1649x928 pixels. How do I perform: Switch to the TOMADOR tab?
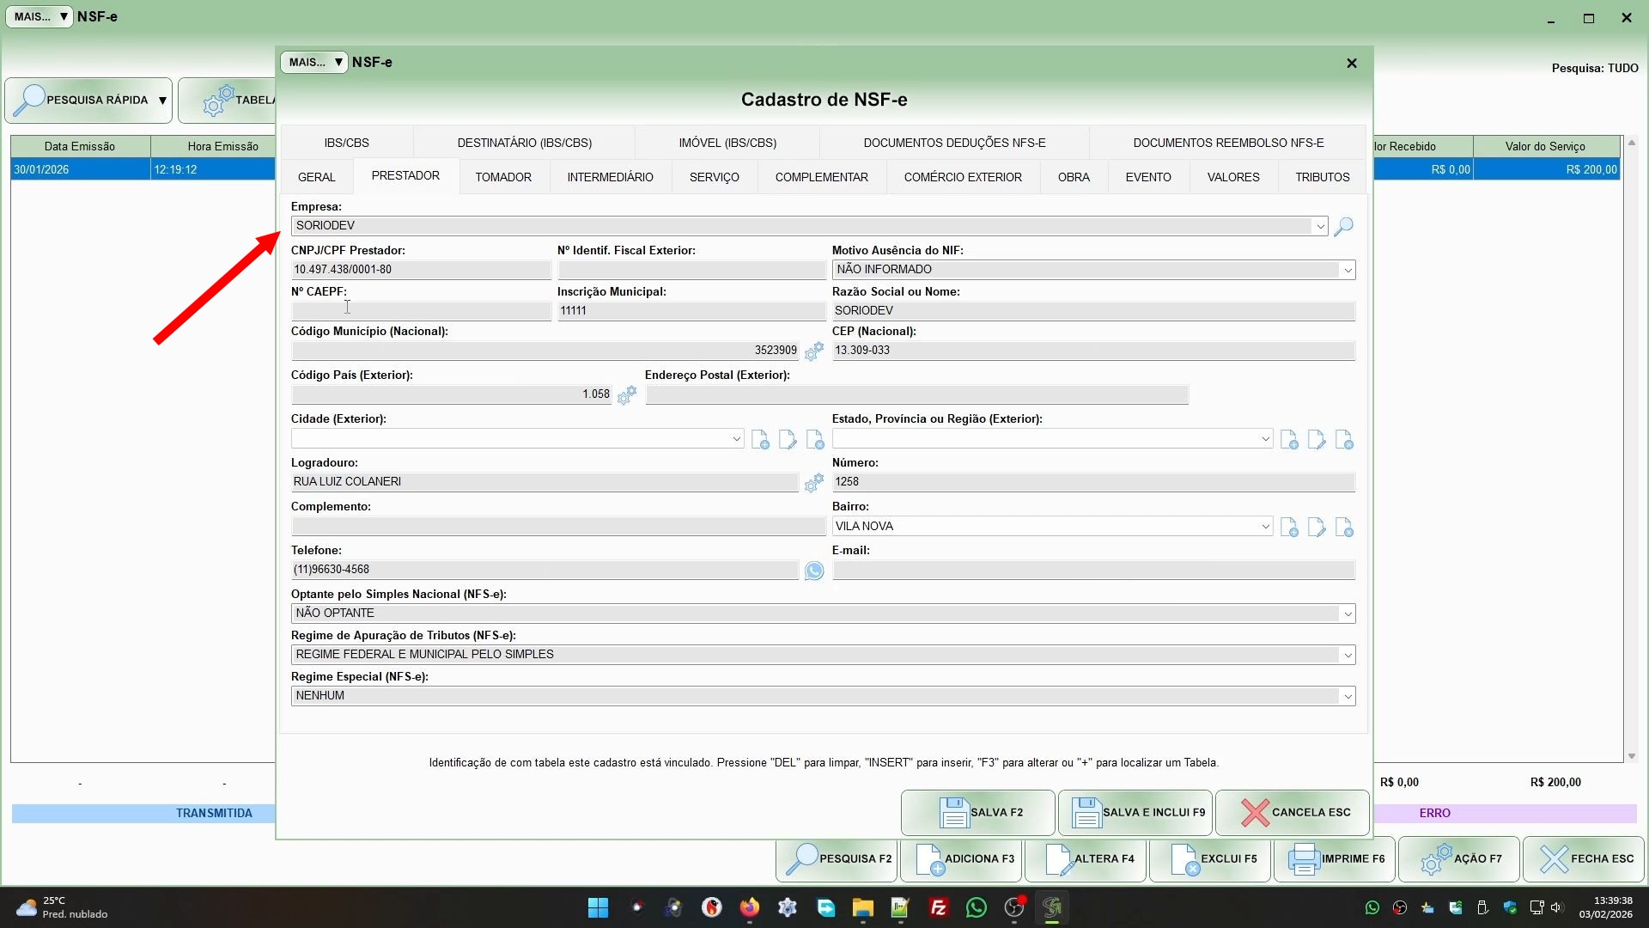[x=503, y=177]
